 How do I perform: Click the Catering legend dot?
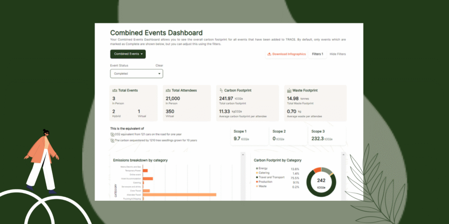pyautogui.click(x=257, y=173)
